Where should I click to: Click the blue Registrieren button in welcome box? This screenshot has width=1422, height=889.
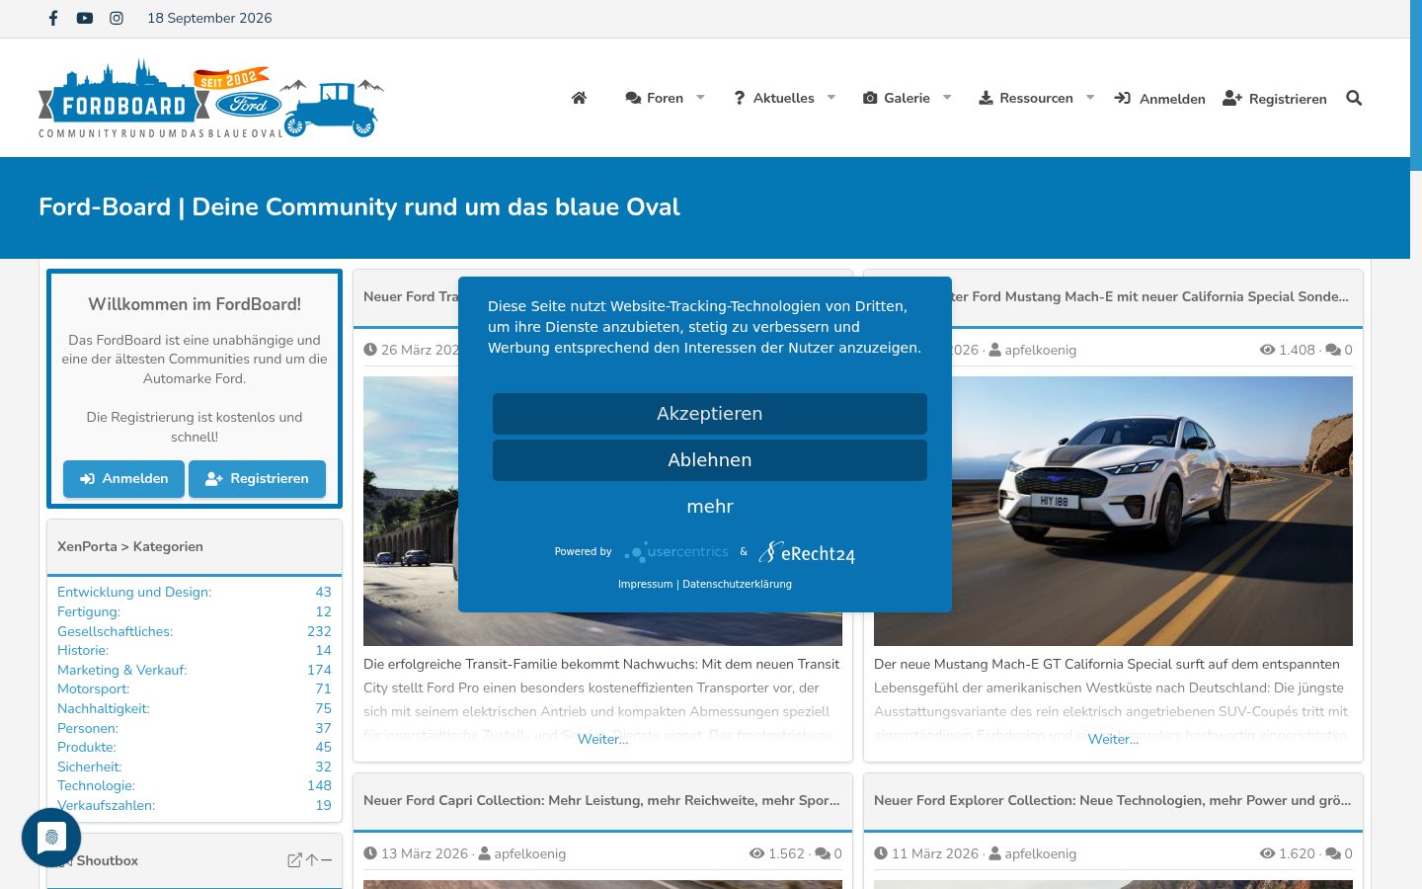click(257, 479)
